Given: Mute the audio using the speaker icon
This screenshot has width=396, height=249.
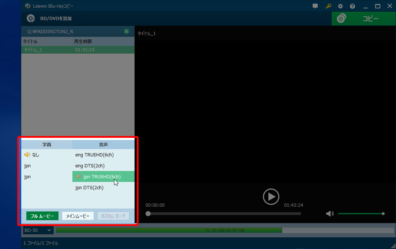Looking at the screenshot, I should point(329,214).
